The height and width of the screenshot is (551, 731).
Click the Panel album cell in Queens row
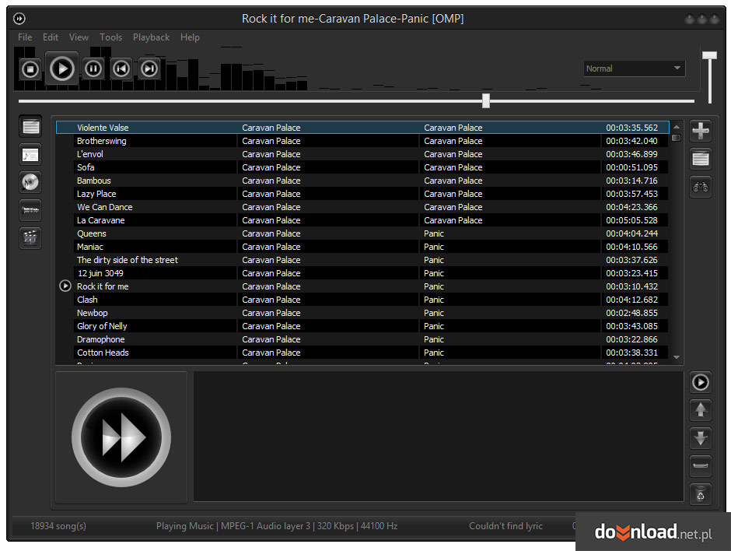coord(434,233)
